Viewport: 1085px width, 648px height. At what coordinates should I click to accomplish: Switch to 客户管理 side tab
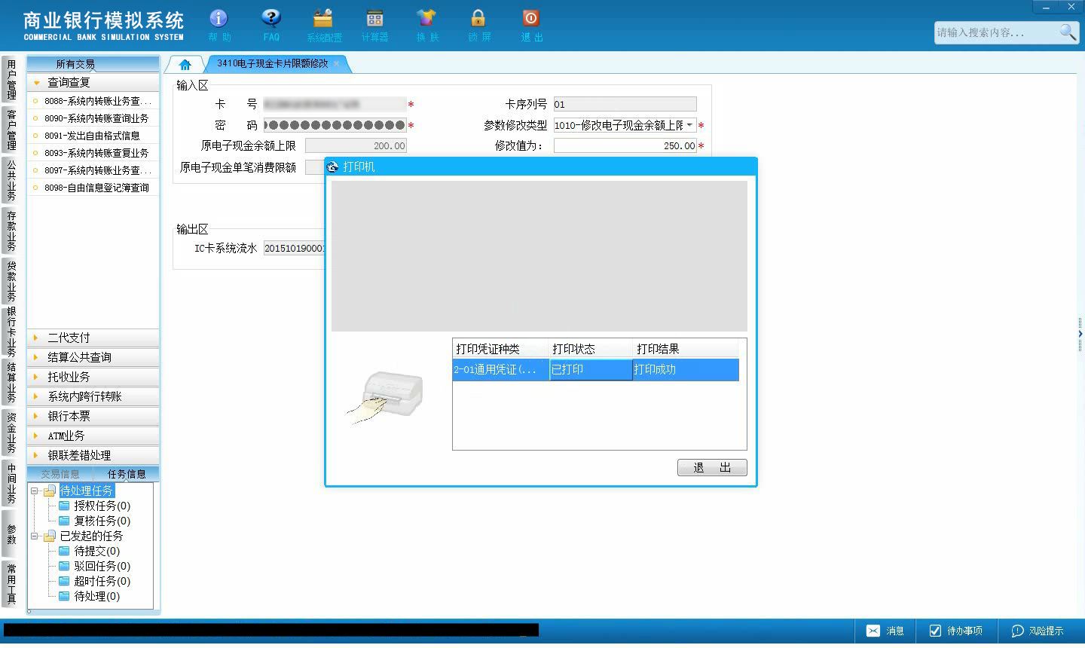(x=11, y=129)
